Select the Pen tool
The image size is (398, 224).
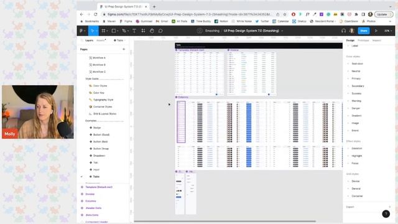tap(124, 30)
